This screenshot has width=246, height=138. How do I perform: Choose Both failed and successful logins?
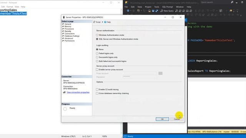tap(97, 61)
